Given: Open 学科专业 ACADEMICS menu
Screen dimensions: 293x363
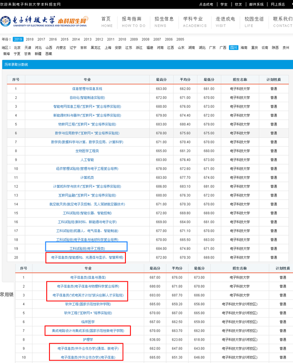Looking at the screenshot, I should coord(195,22).
